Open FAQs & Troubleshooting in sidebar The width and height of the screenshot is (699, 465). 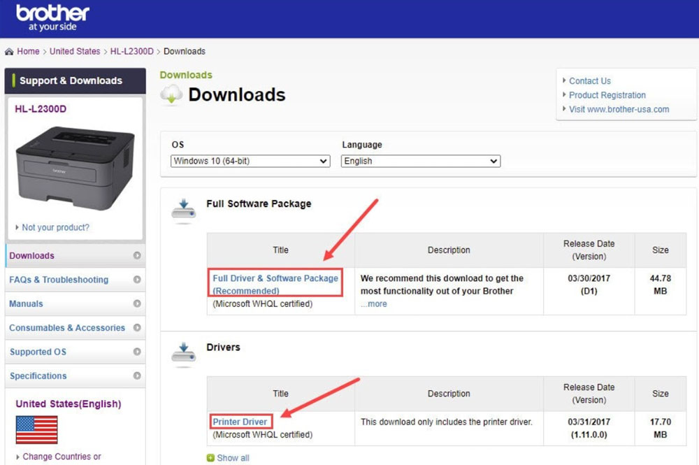click(x=75, y=280)
